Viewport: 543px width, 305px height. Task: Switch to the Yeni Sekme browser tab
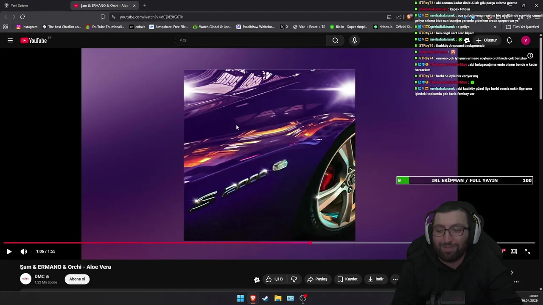20,6
